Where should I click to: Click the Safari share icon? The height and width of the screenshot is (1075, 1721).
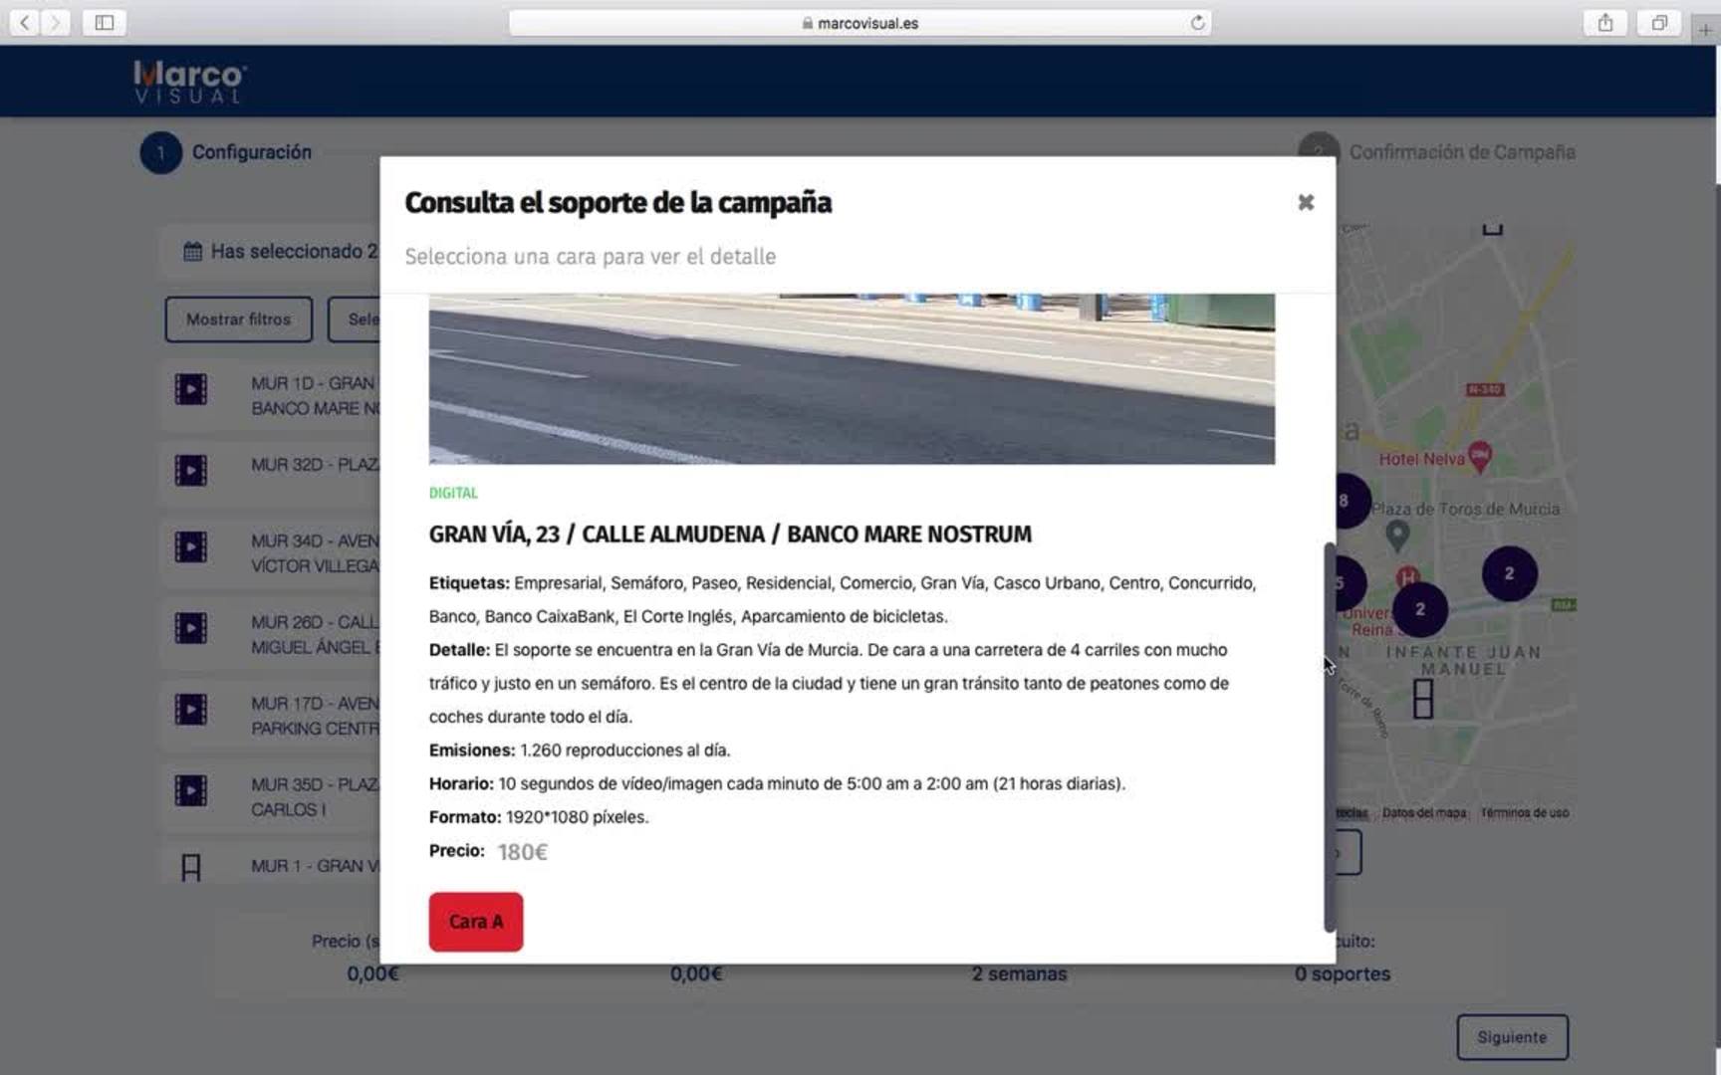pos(1604,23)
